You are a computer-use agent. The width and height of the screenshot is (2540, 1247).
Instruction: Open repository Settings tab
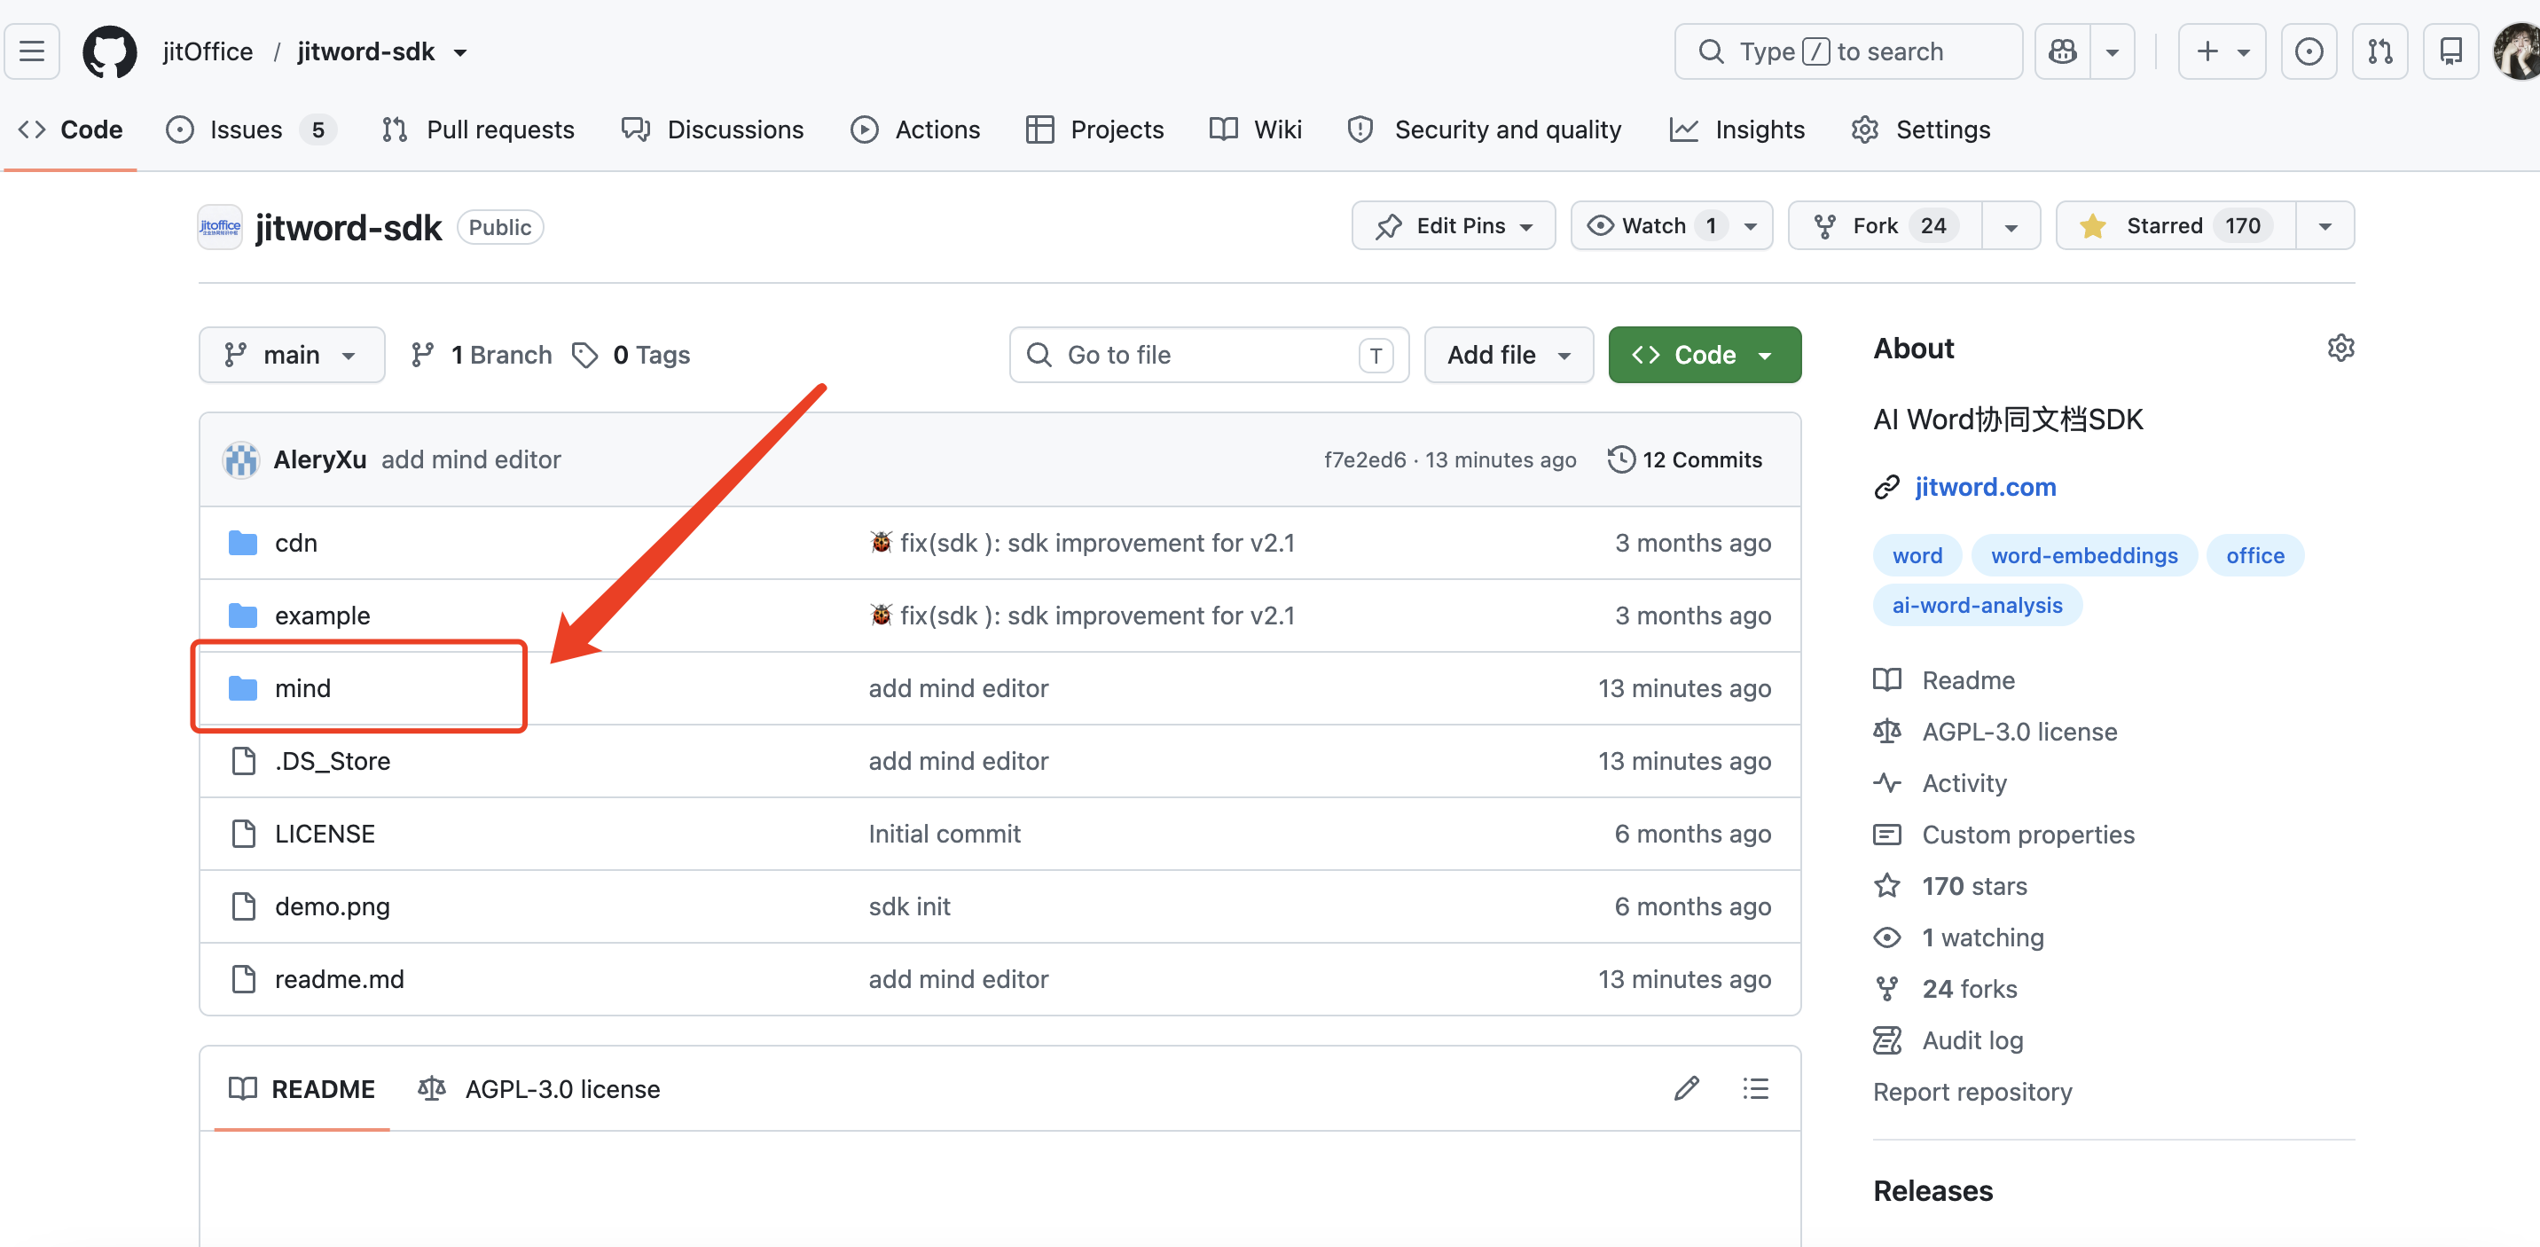tap(1921, 129)
